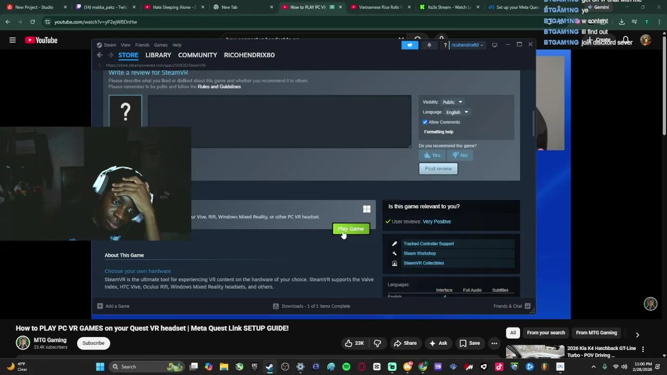
Task: Click the Tracked Controller Support icon
Action: pos(394,244)
